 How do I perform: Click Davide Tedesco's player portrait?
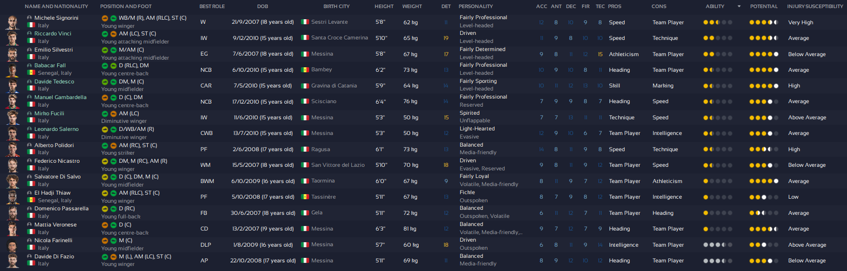(x=13, y=85)
